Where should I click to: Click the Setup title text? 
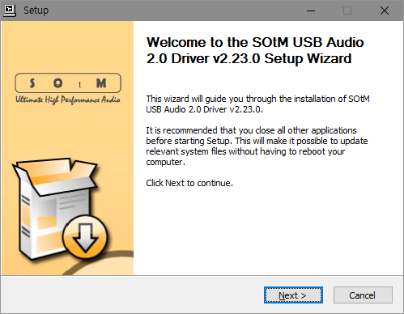point(36,11)
